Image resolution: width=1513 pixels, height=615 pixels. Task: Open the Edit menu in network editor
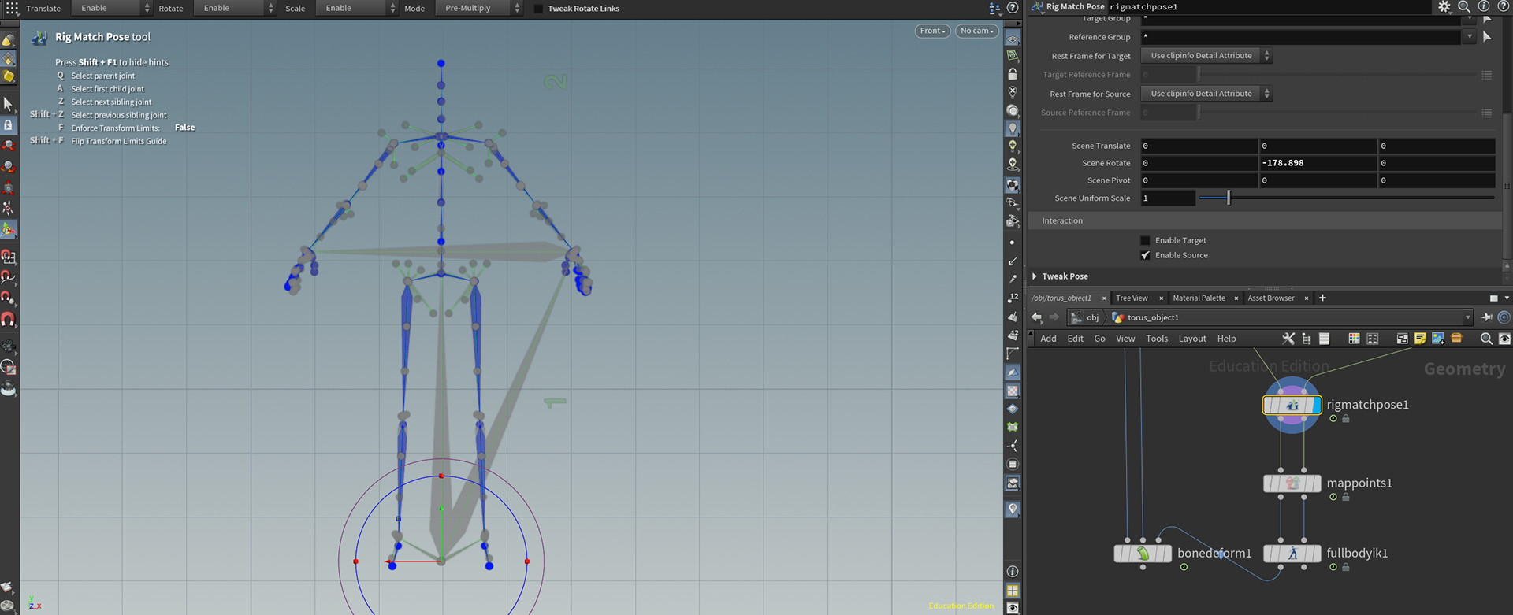[x=1075, y=339]
